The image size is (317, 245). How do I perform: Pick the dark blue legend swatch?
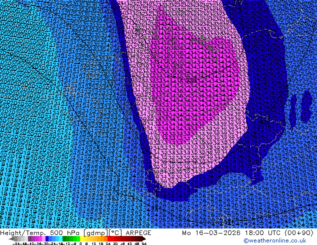coord(47,238)
